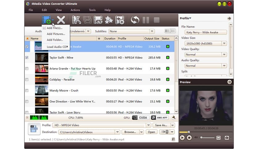Choose Load Audio CD submenu
The height and width of the screenshot is (149, 258).
coord(56,47)
